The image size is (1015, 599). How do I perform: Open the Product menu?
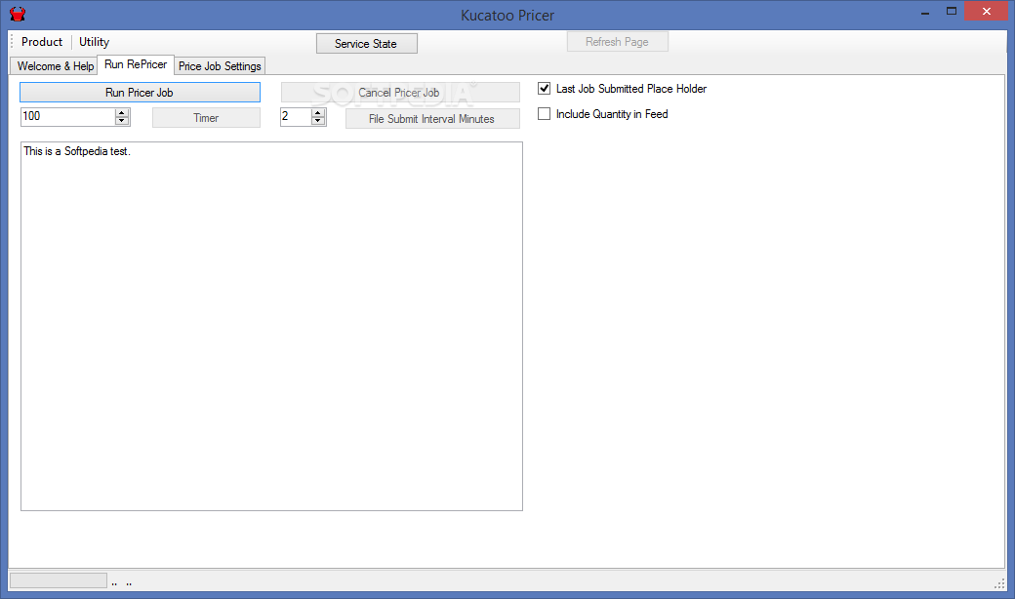[42, 42]
